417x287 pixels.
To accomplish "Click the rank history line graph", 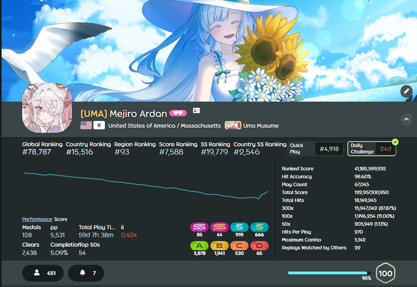I will click(x=145, y=186).
